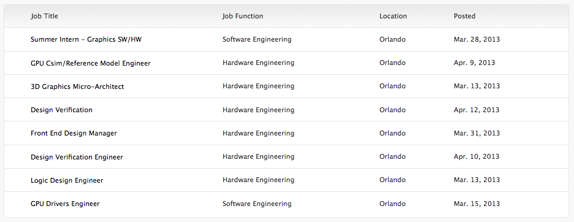The width and height of the screenshot is (574, 222).
Task: Click Mar. 13, 2013 in the 3D Graphics row
Action: pos(476,86)
